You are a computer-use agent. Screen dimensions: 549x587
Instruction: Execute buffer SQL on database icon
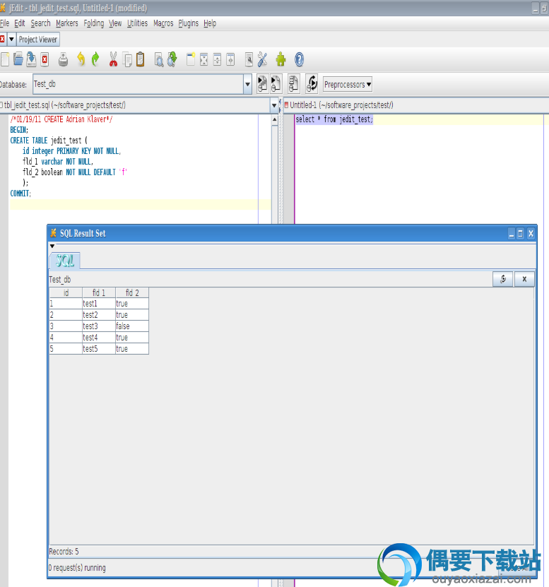[263, 84]
